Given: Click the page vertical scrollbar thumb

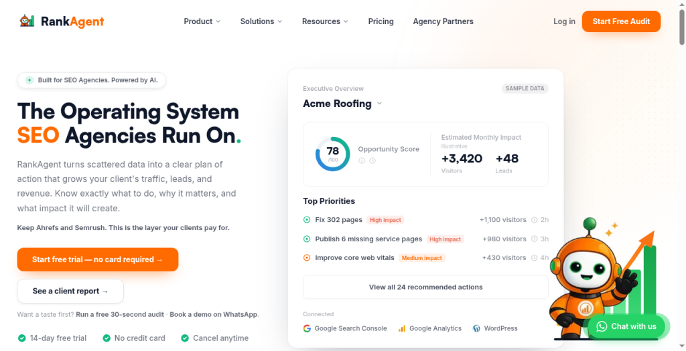Looking at the screenshot, I should pos(681,26).
